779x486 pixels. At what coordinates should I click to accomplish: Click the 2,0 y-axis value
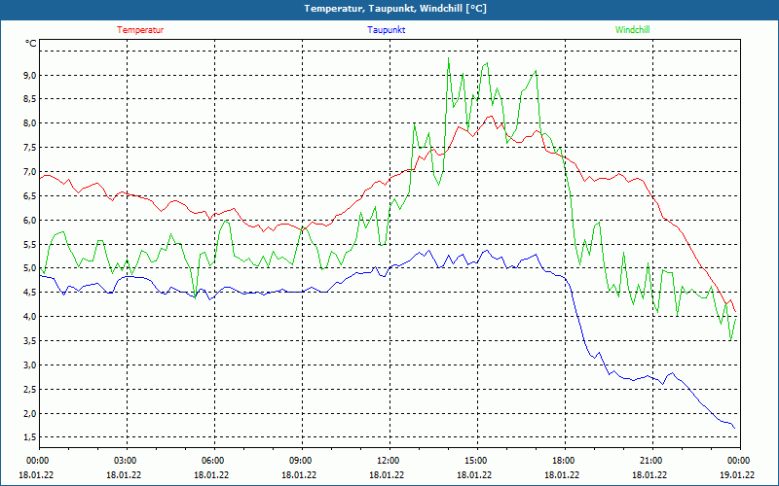(x=30, y=414)
